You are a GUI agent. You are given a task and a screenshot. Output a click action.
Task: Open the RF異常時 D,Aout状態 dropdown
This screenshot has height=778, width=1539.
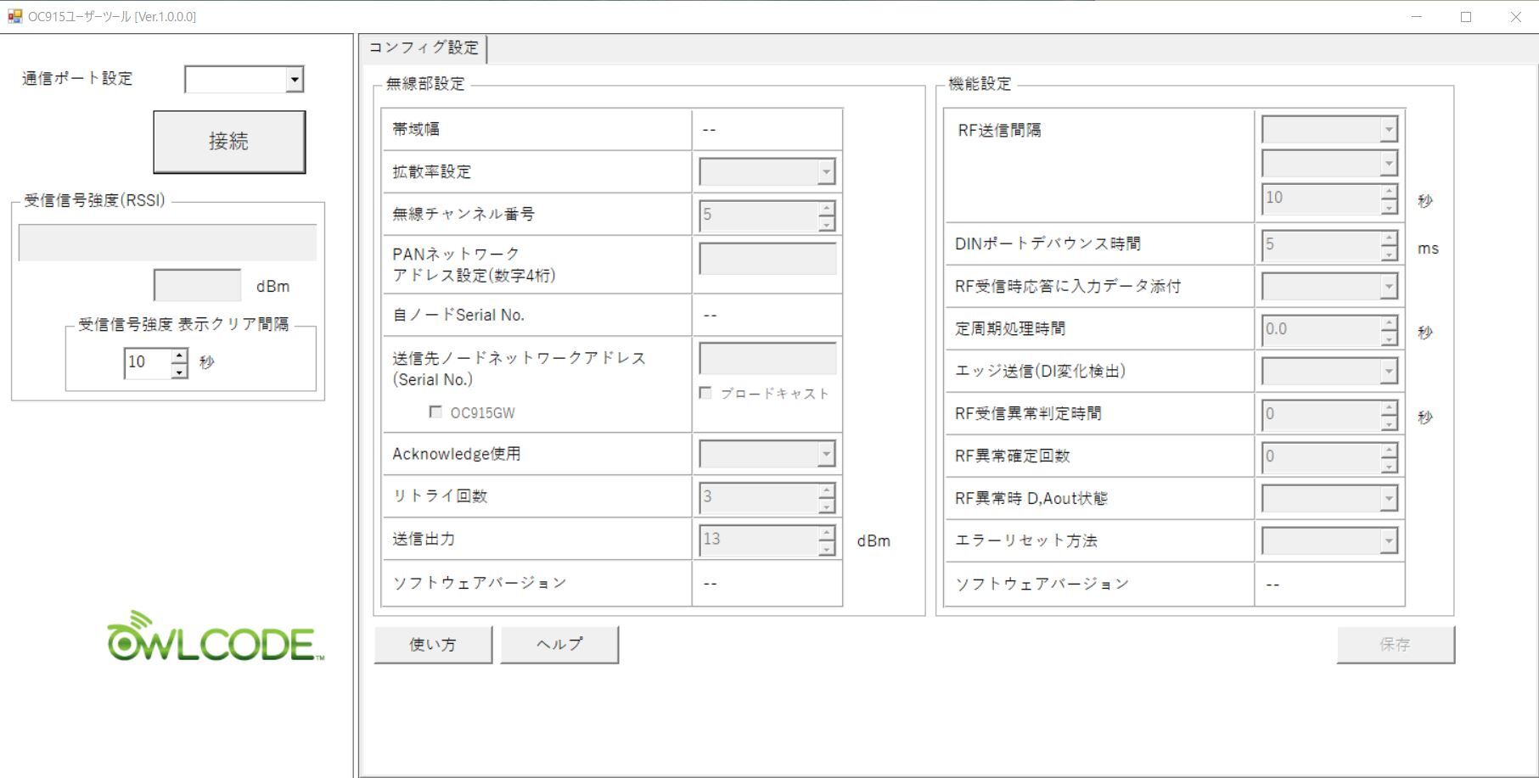click(x=1389, y=498)
